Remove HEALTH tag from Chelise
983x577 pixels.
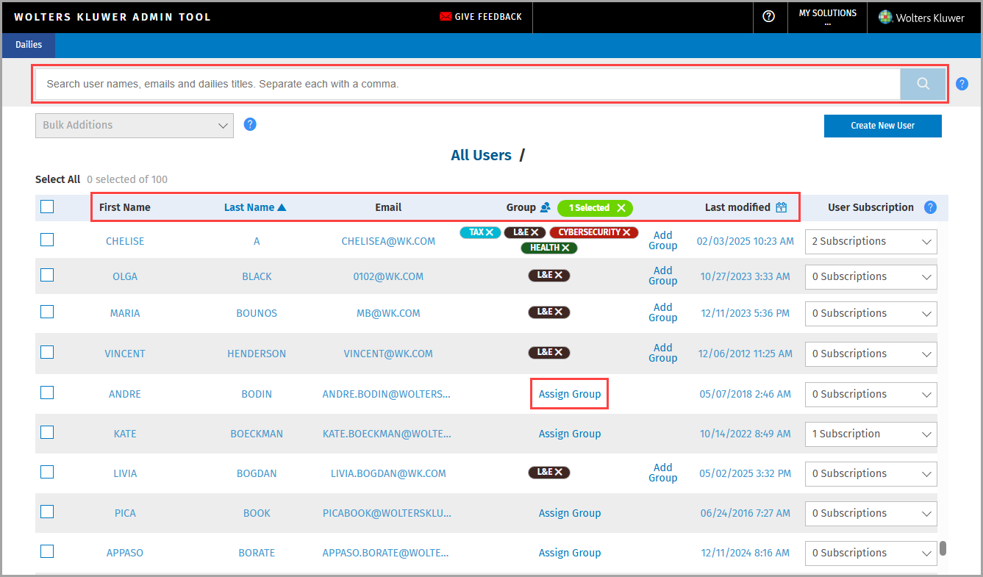565,248
